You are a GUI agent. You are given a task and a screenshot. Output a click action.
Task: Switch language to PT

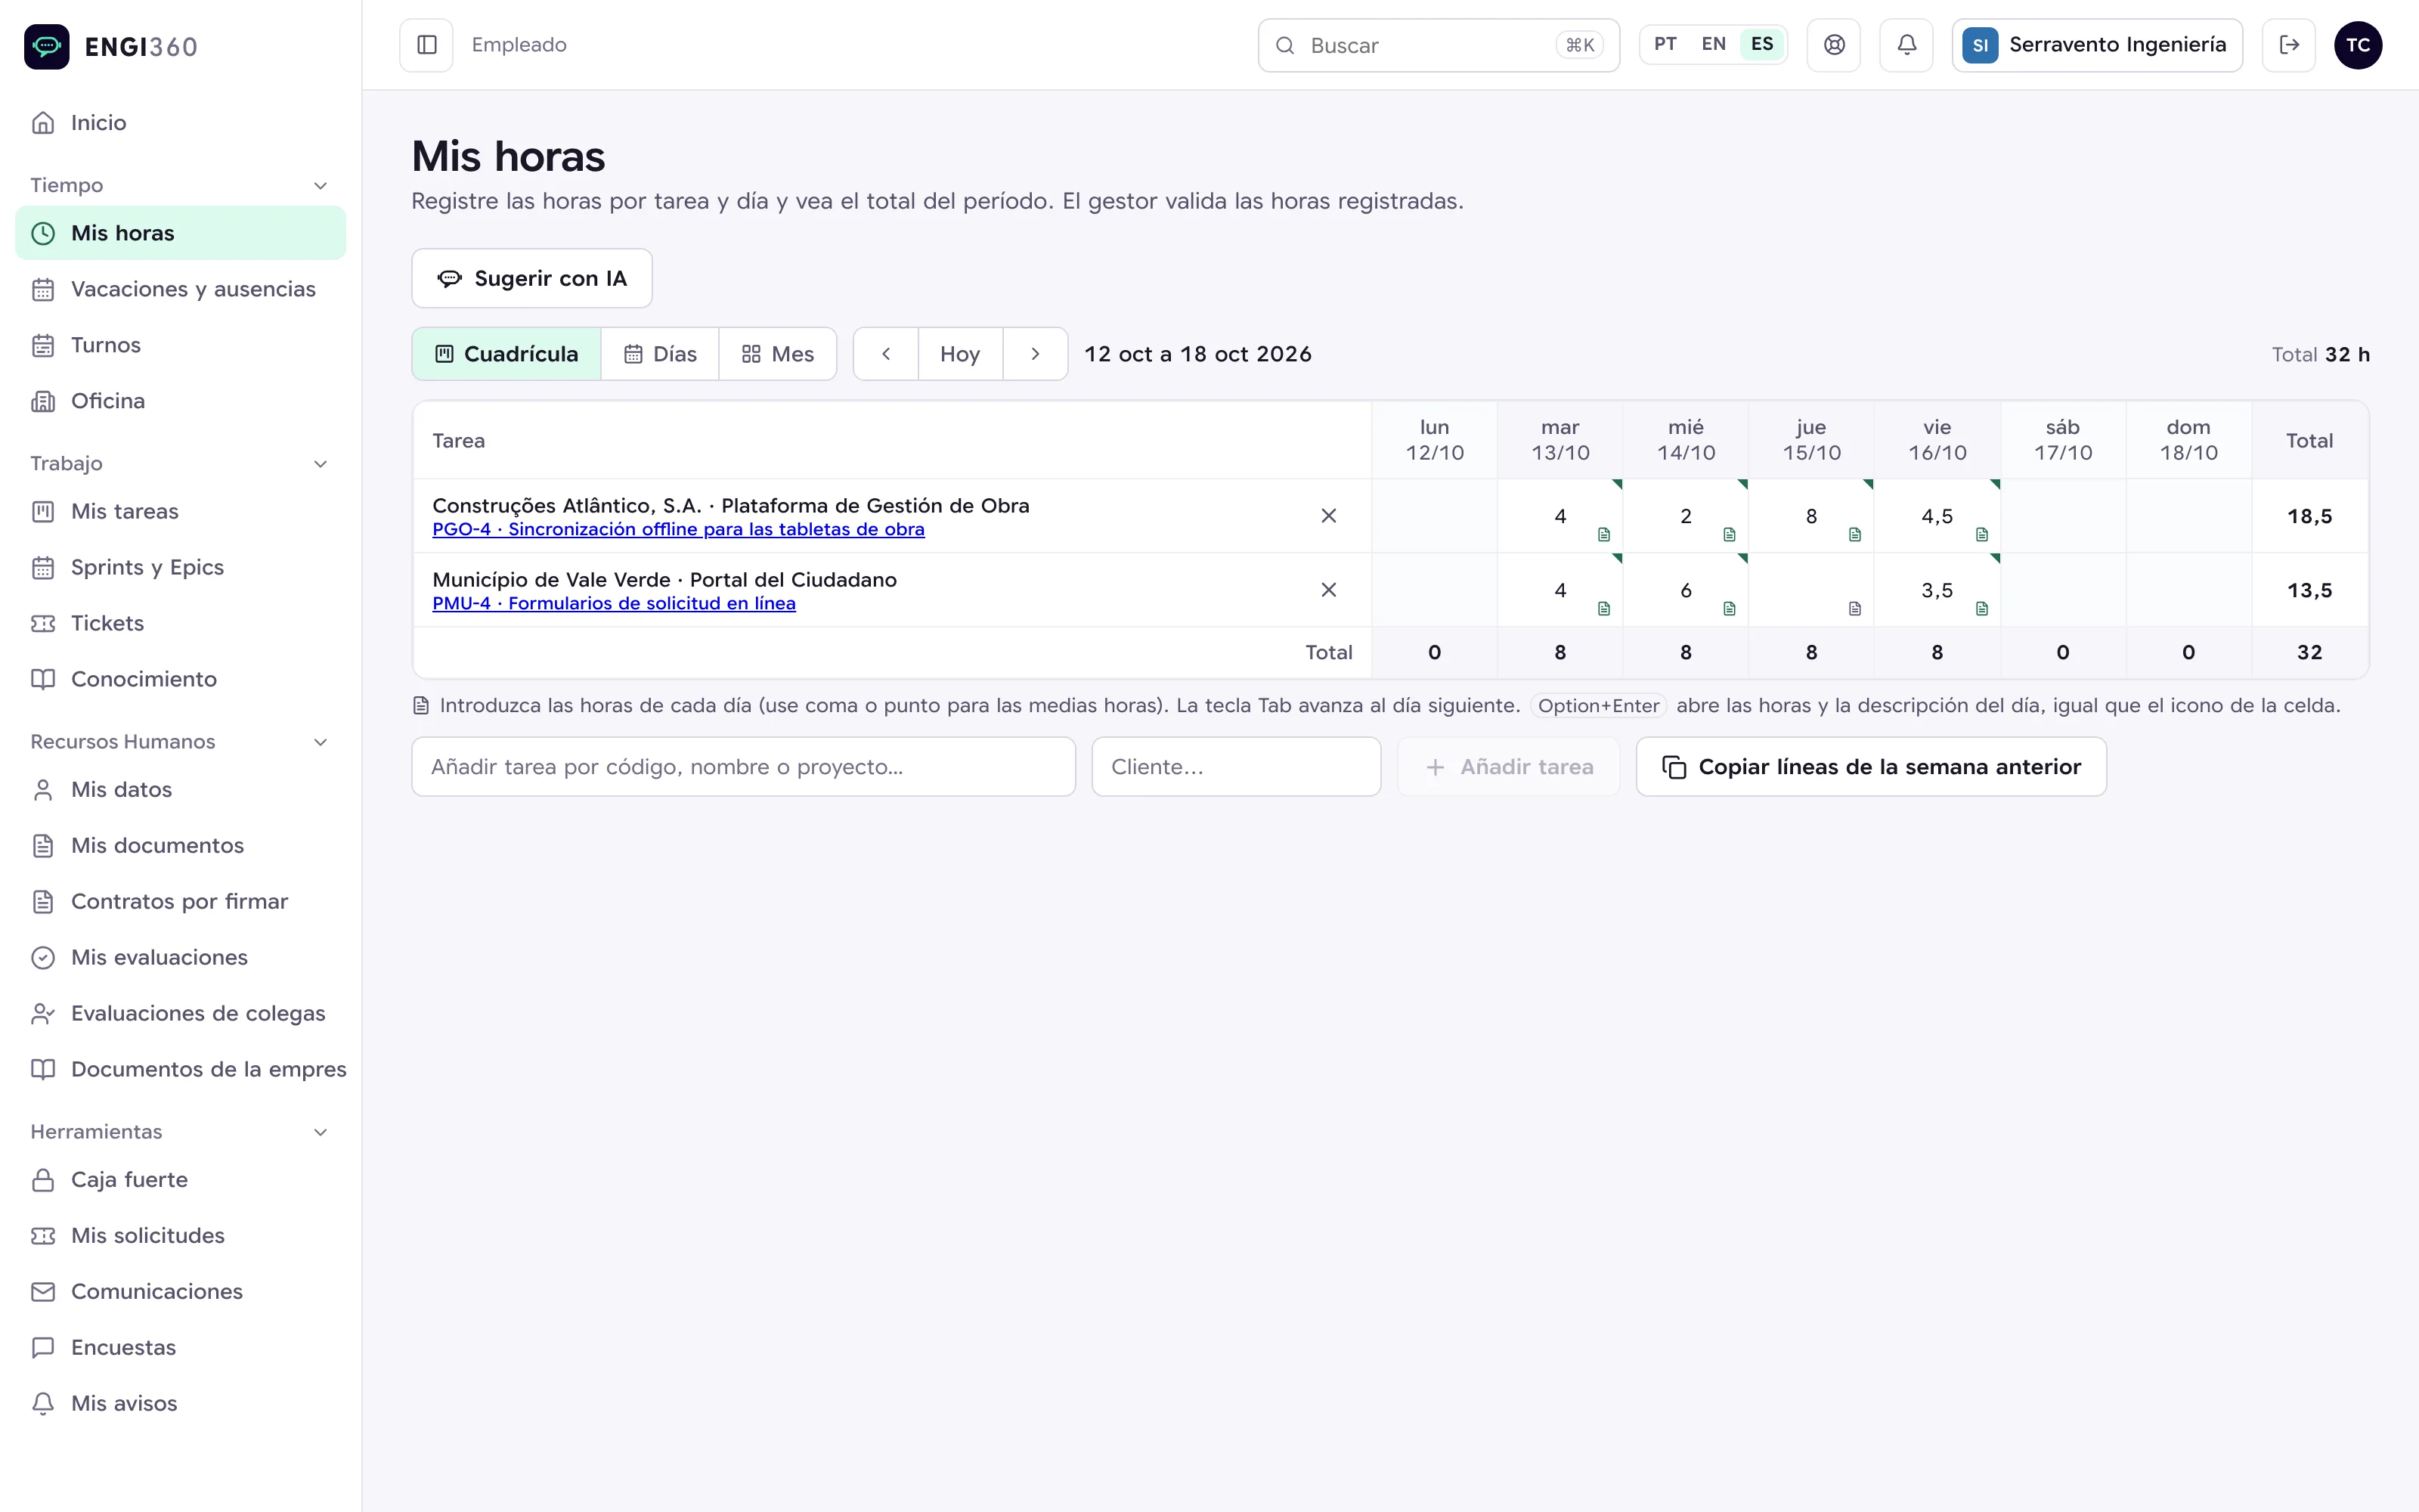coord(1665,44)
